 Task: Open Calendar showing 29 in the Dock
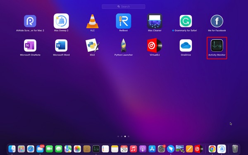tap(124, 149)
